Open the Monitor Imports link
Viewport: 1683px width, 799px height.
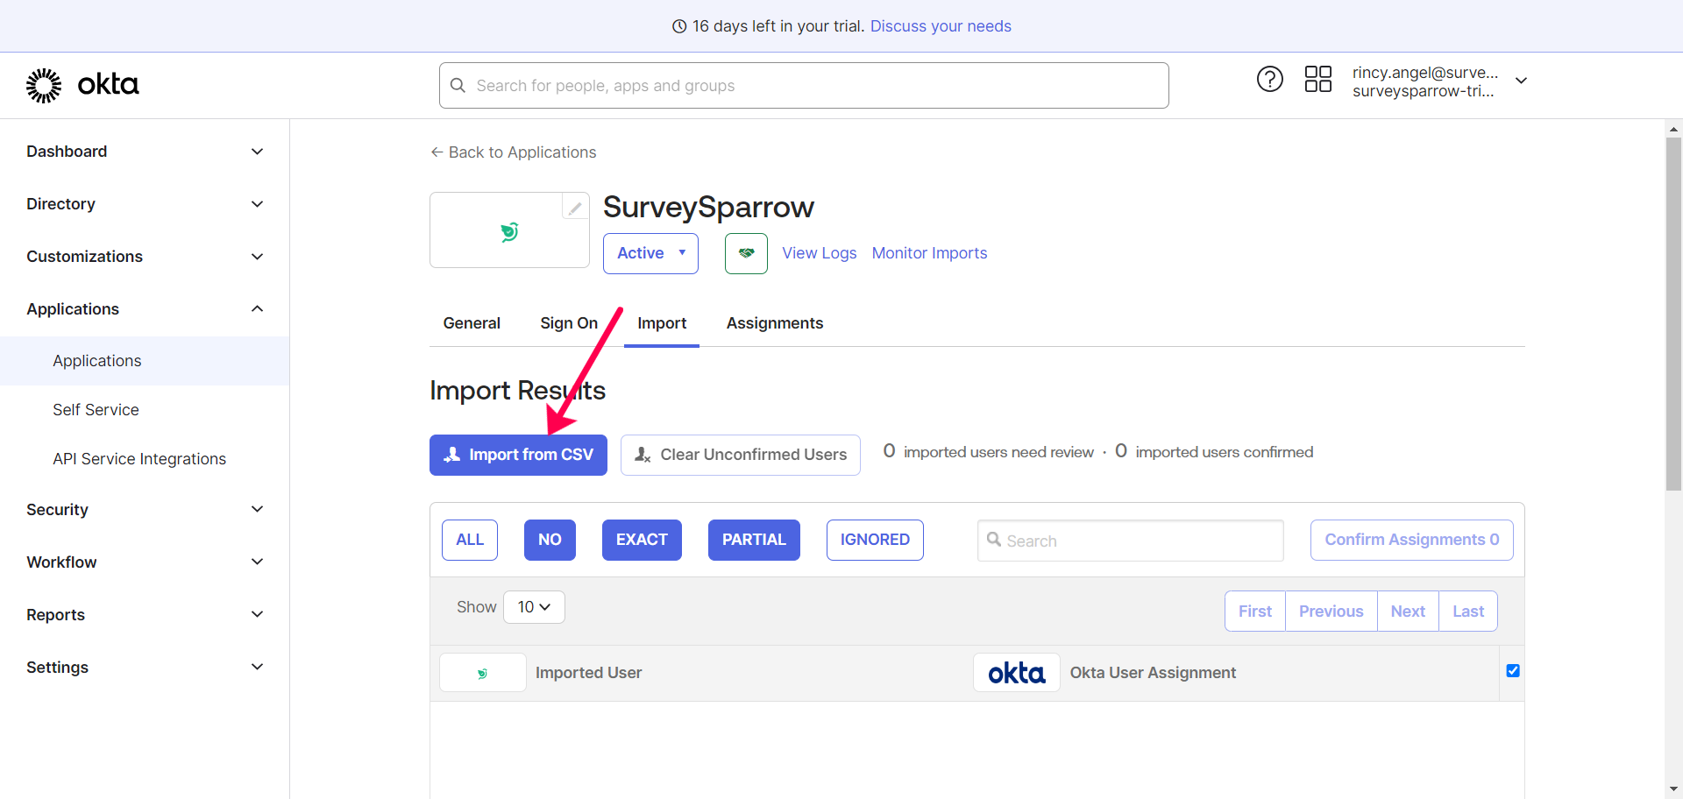[929, 253]
